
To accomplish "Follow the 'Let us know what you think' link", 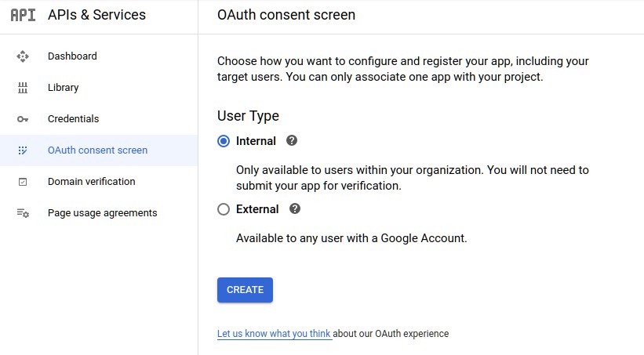I will [x=274, y=334].
